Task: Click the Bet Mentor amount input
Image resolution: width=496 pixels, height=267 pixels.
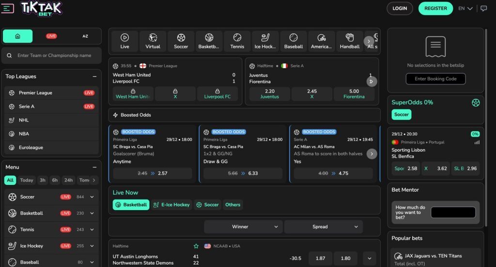Action: click(453, 212)
